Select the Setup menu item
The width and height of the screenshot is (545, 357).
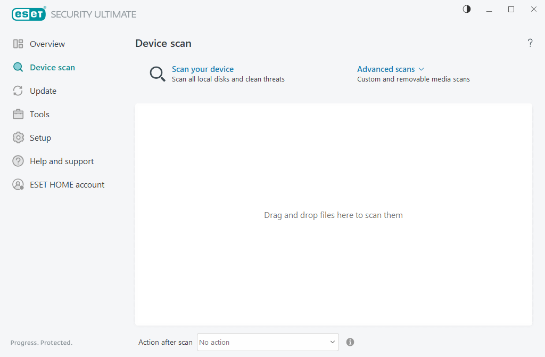pos(40,138)
